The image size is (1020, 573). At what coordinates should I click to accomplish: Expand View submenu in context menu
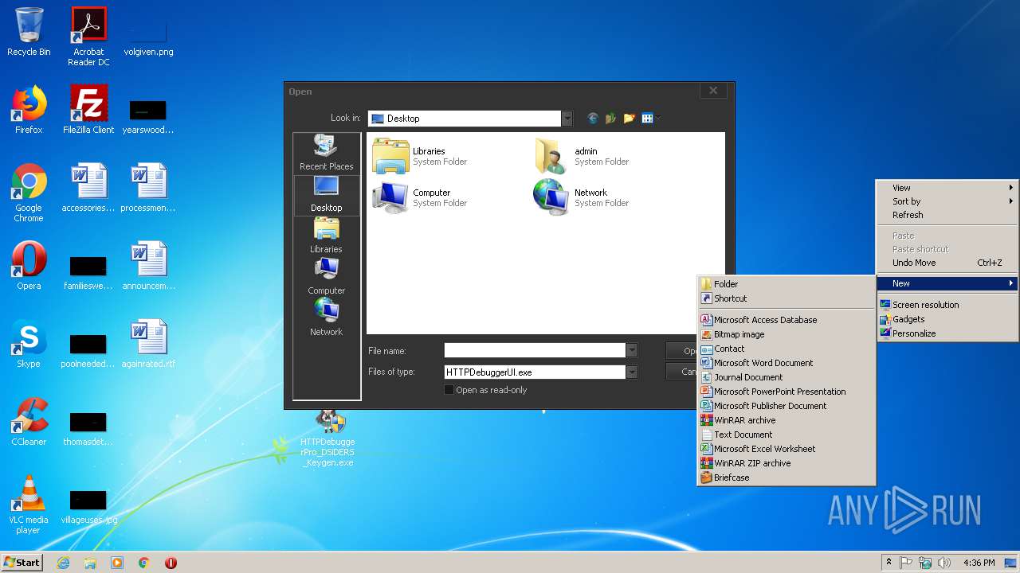947,188
